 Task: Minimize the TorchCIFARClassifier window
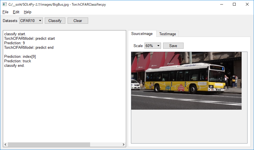[222, 5]
